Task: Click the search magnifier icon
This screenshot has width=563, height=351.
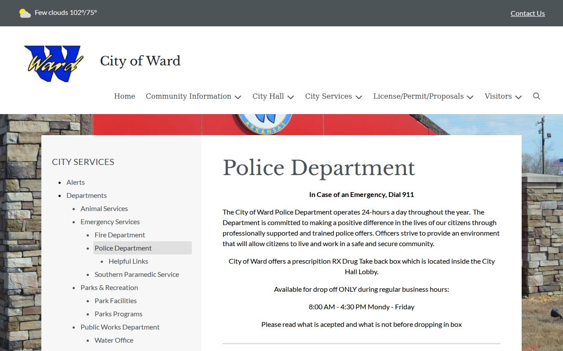Action: (x=537, y=96)
